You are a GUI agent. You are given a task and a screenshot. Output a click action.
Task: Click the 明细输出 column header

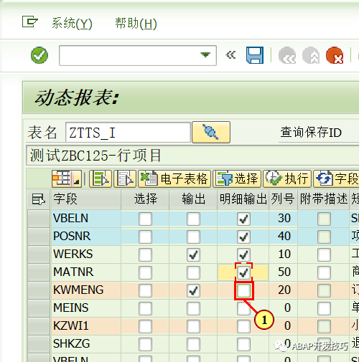click(243, 199)
